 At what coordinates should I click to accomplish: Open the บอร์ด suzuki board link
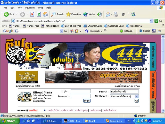[x=67, y=110]
